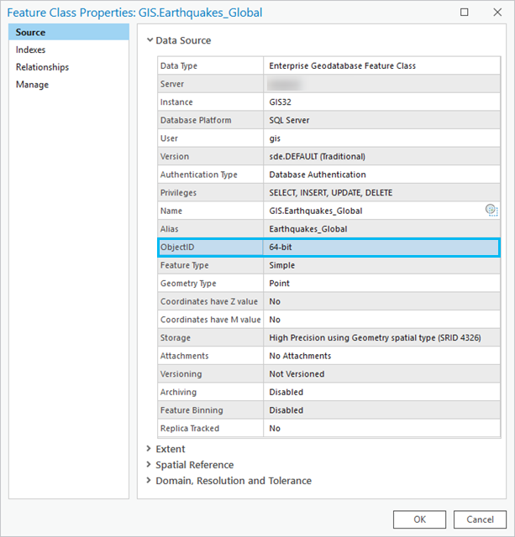Select the Storage value cell
Image resolution: width=515 pixels, height=537 pixels.
(x=381, y=338)
